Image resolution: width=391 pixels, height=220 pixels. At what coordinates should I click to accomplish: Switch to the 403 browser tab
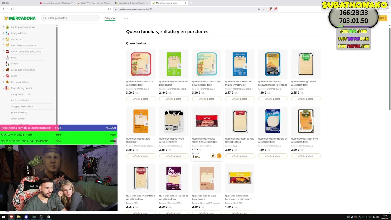point(19,3)
